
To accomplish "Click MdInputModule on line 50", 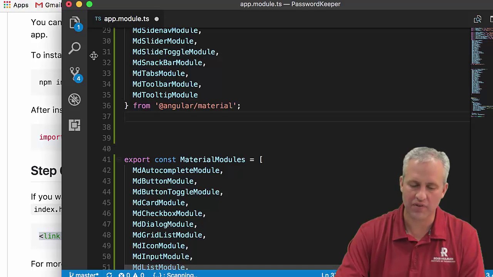I will click(161, 257).
